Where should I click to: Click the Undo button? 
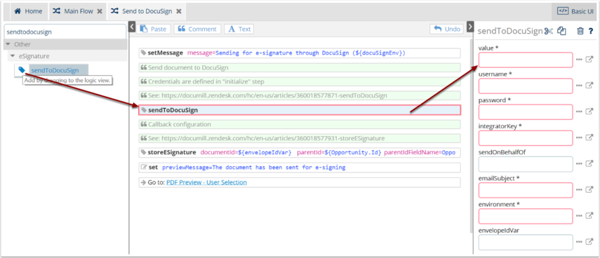click(x=447, y=29)
